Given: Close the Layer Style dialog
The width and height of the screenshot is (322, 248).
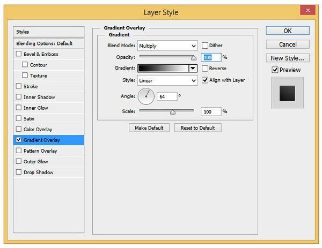Looking at the screenshot, I should (308, 10).
